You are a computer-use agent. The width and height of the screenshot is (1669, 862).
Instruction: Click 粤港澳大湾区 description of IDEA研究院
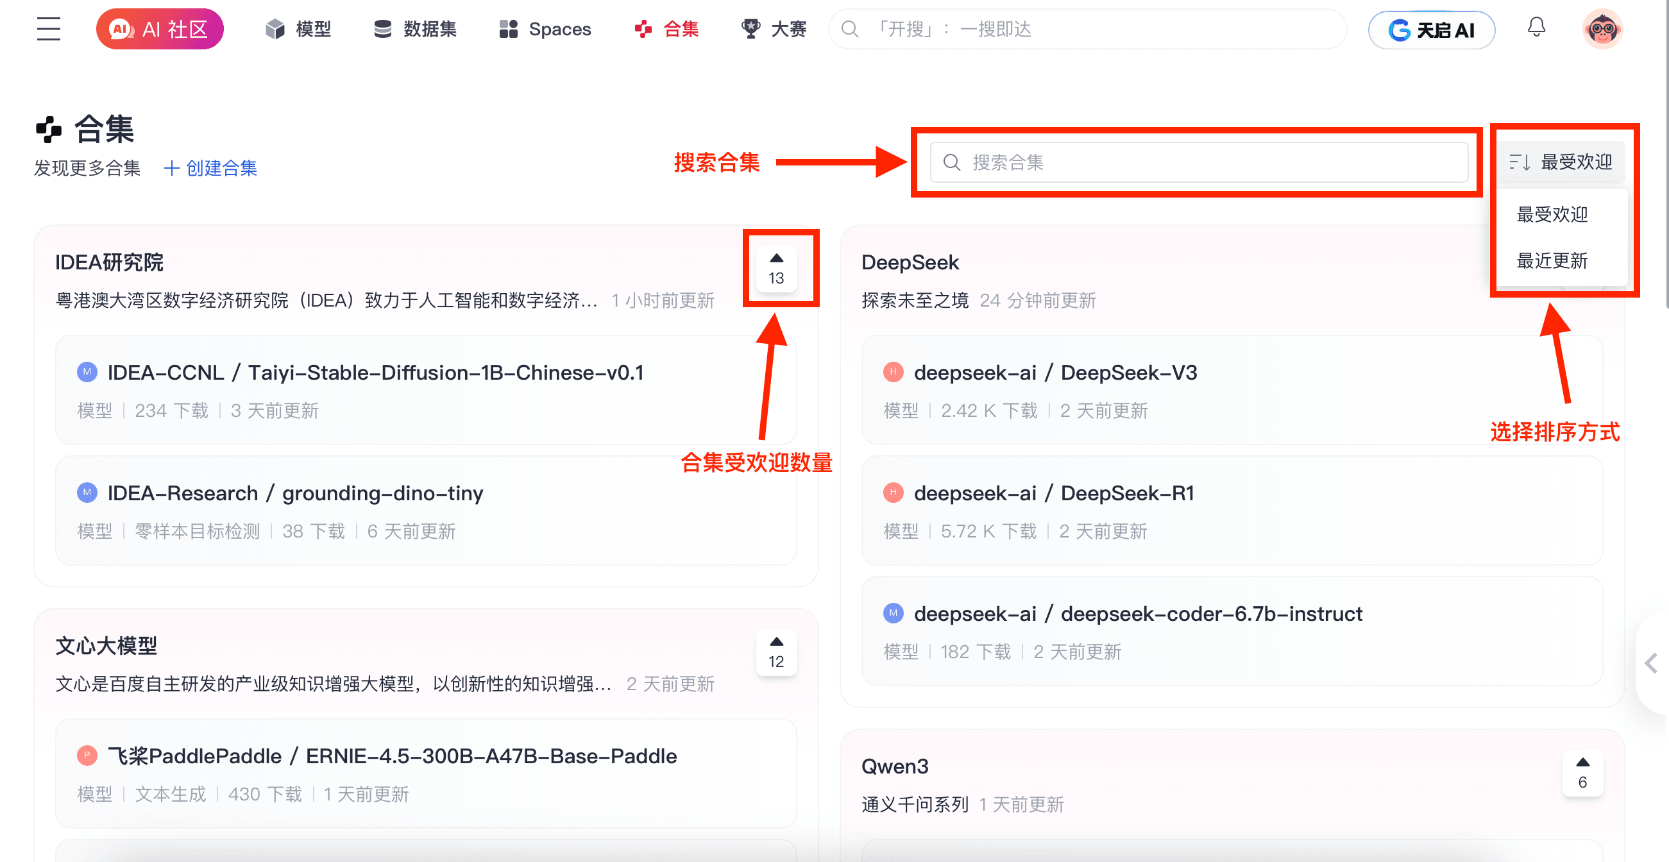[326, 301]
